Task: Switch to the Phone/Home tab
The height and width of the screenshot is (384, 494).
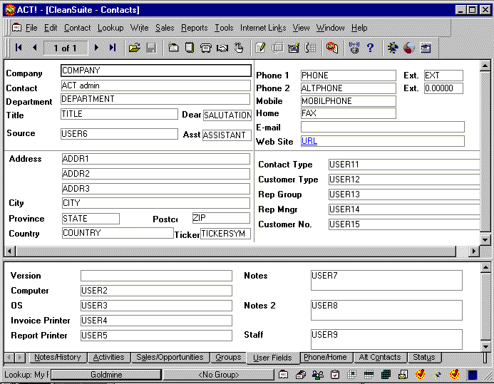Action: pyautogui.click(x=326, y=357)
